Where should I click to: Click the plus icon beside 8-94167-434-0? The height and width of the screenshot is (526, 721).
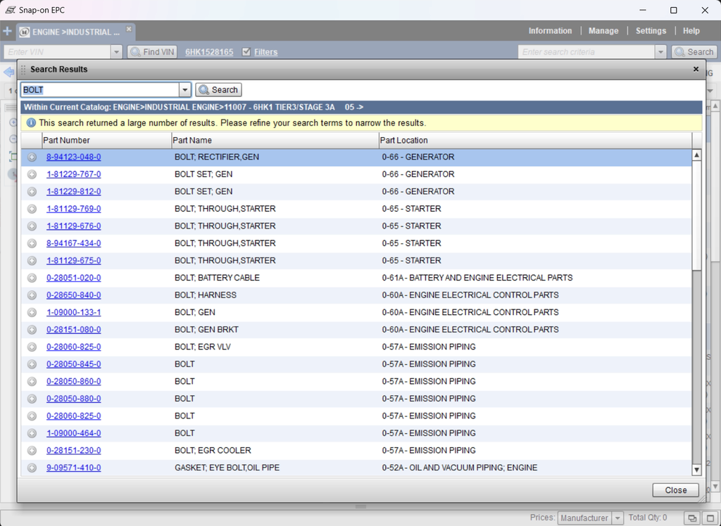pyautogui.click(x=32, y=243)
